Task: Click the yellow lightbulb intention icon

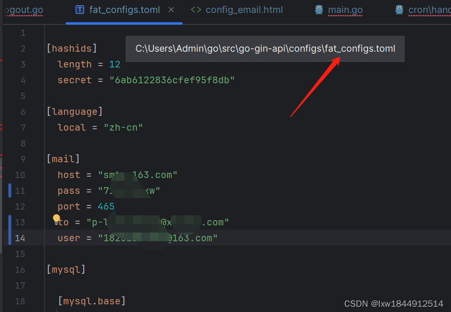Action: [56, 219]
